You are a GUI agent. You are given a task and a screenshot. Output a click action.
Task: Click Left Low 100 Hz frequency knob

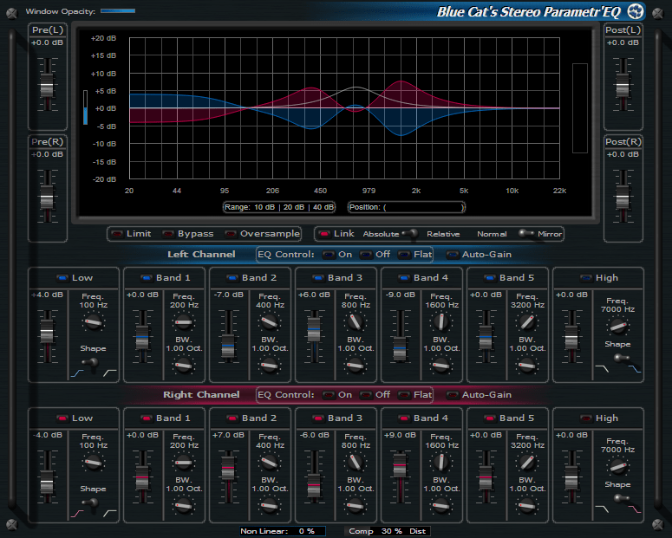(x=93, y=322)
